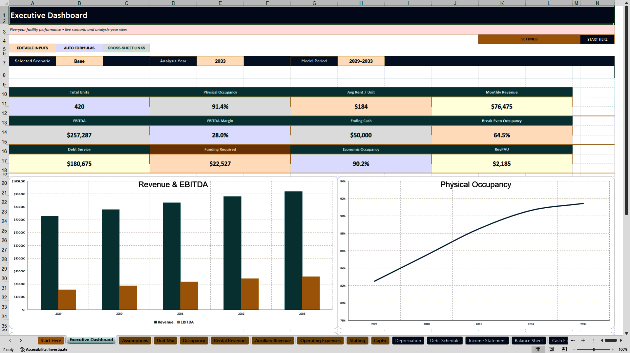This screenshot has height=353, width=630.
Task: Click the Physical Occupancy chart title
Action: (475, 184)
